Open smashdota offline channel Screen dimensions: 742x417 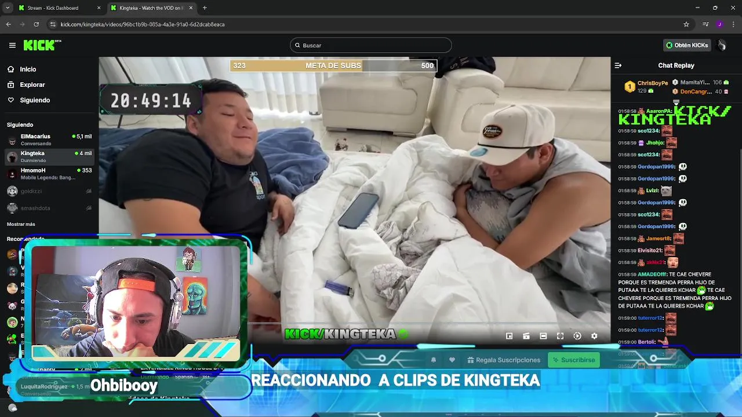[x=49, y=208]
